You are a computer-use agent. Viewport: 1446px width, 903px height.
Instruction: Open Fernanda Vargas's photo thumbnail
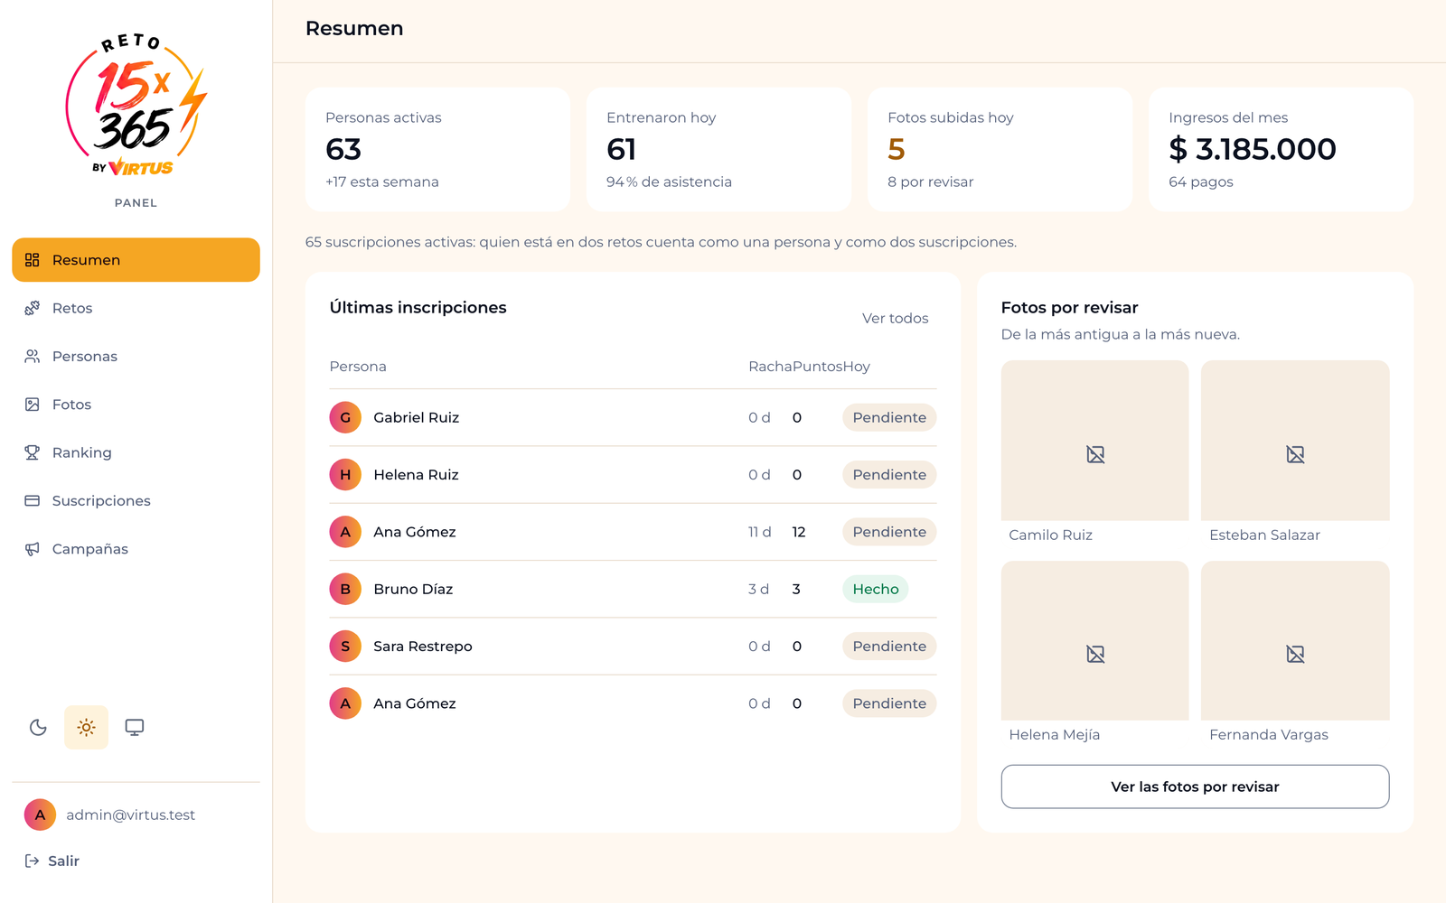click(x=1295, y=640)
